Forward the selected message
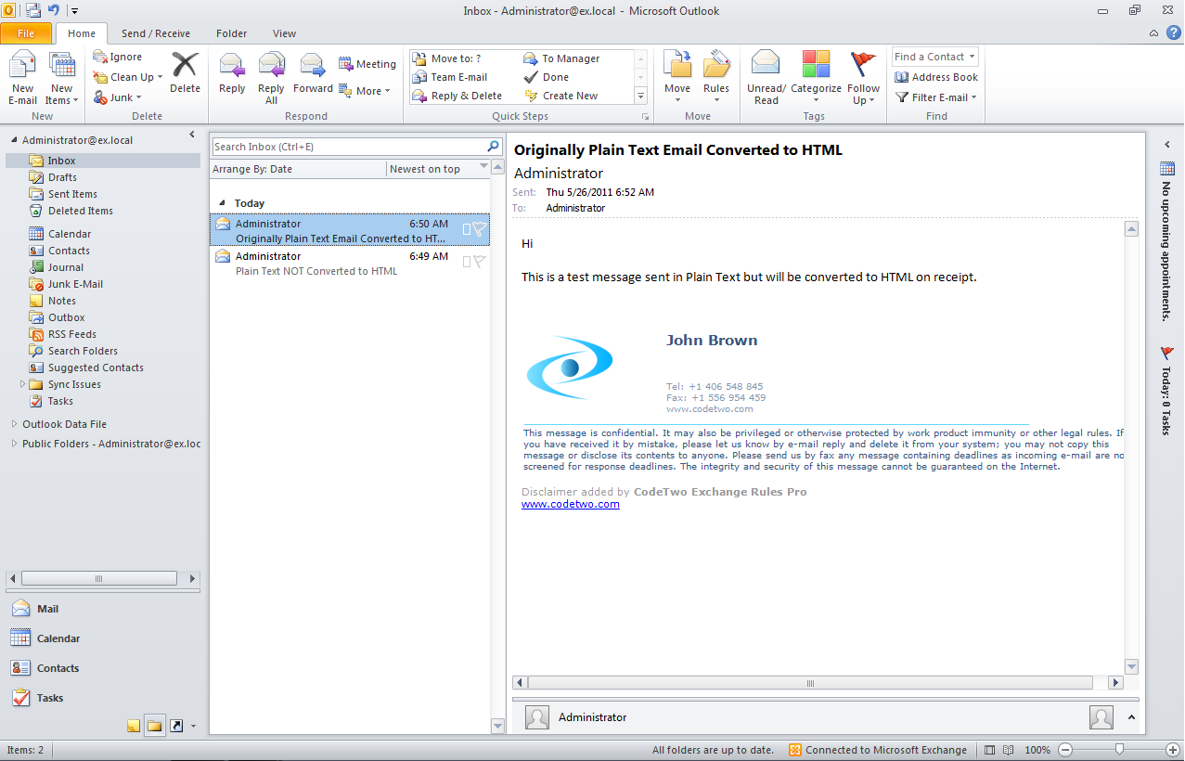 tap(313, 74)
